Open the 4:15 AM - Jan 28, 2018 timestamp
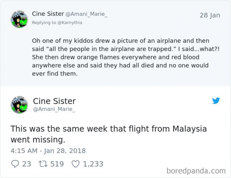This screenshot has height=178, width=231. coord(48,151)
